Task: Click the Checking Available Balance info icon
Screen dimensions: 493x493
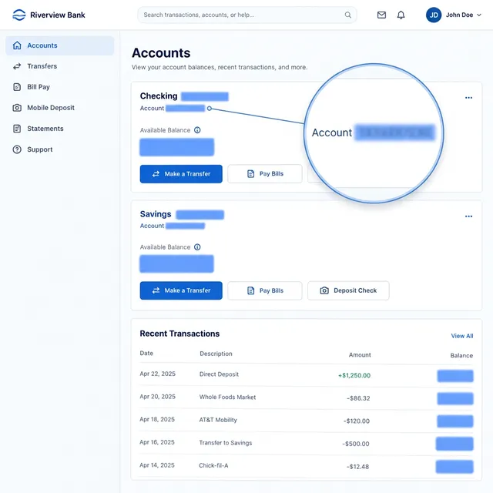Action: (x=197, y=130)
